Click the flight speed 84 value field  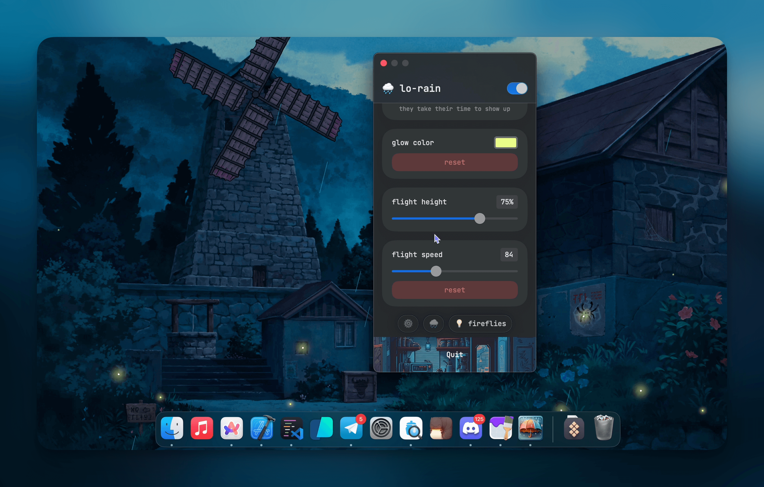coord(509,254)
